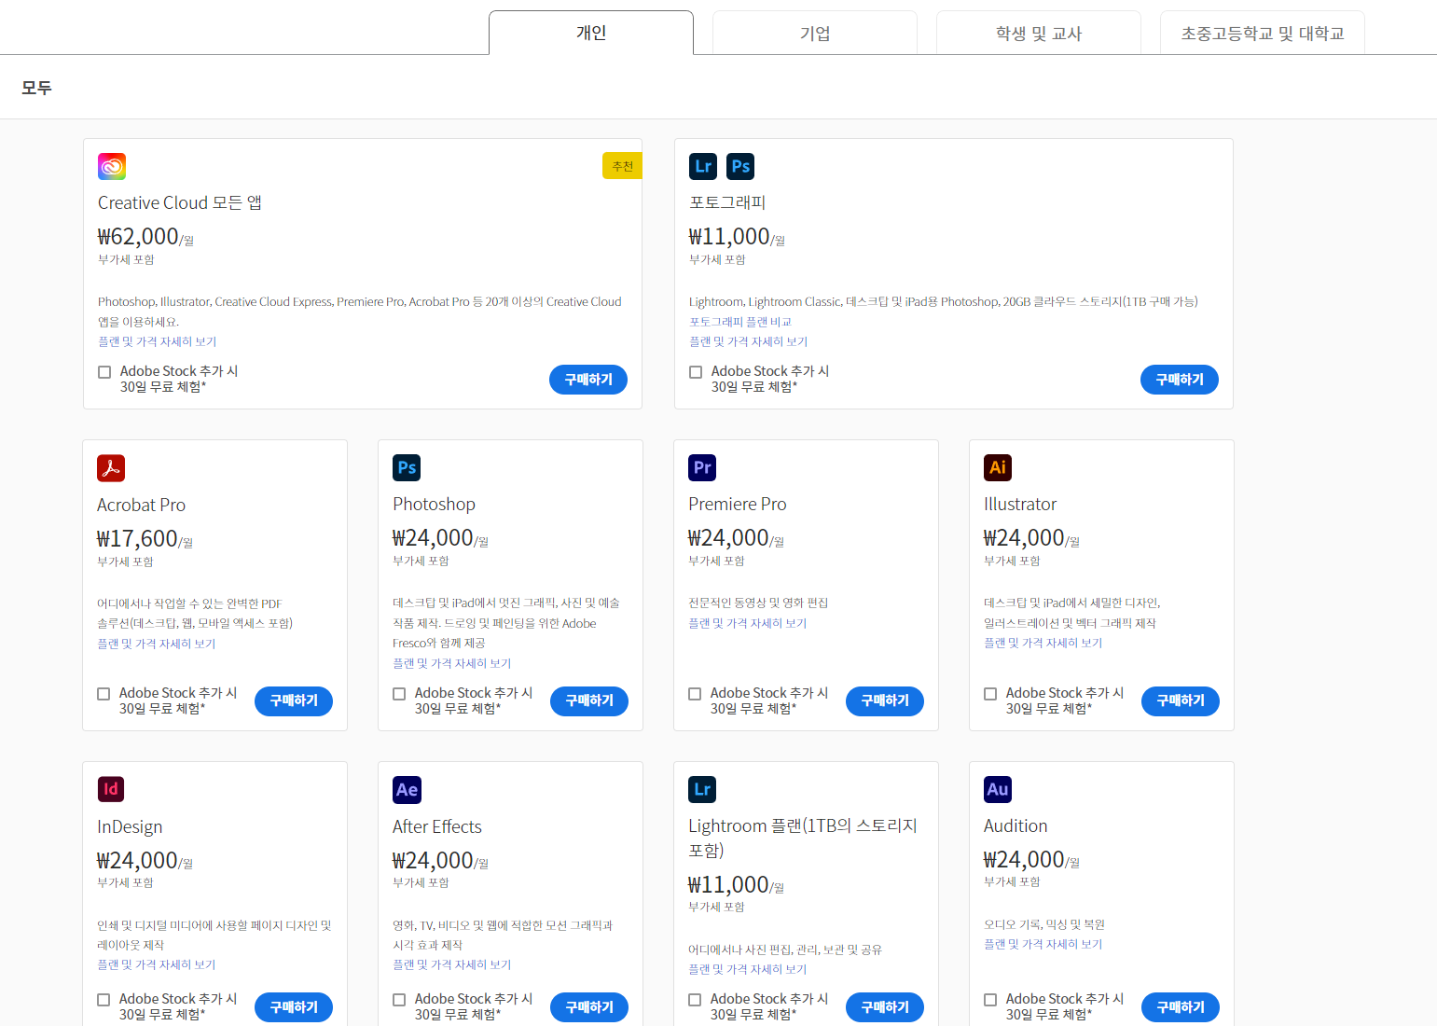The height and width of the screenshot is (1026, 1437).
Task: Open the 학생 및 교사 tab
Action: point(1039,34)
